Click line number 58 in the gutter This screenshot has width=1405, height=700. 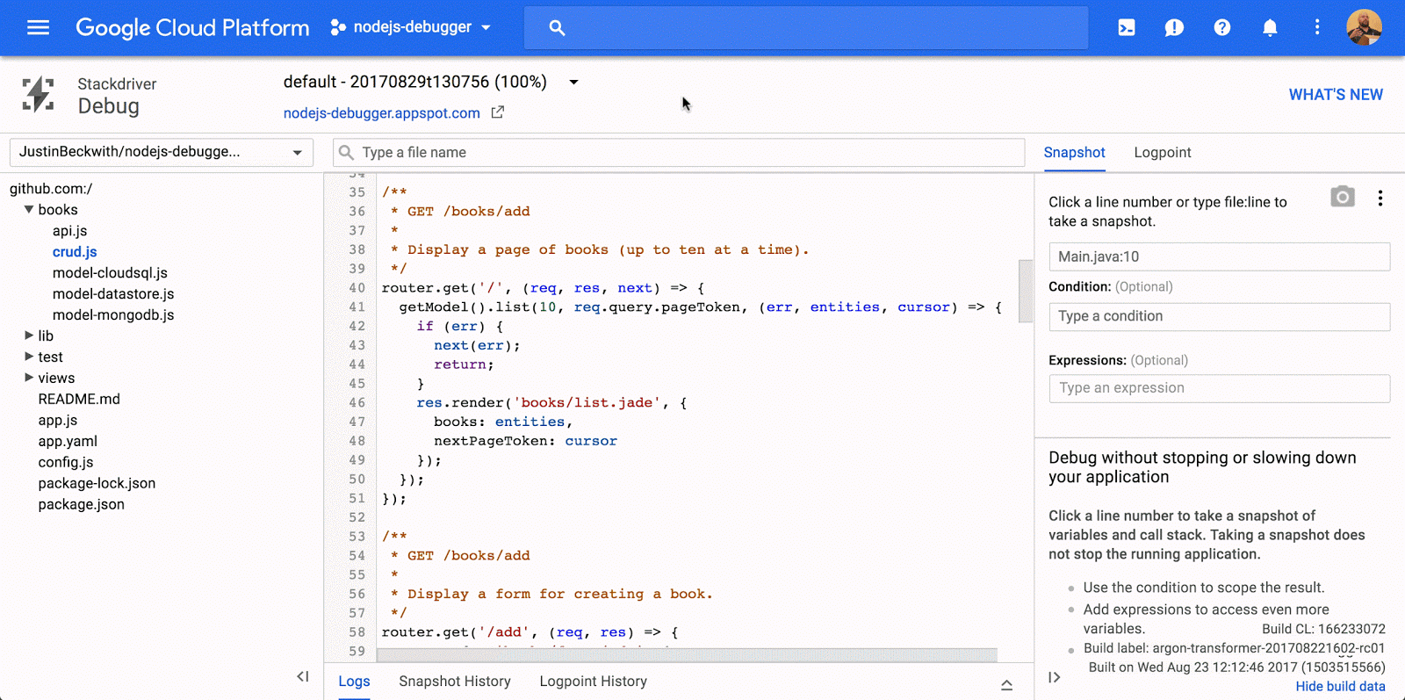pos(357,632)
